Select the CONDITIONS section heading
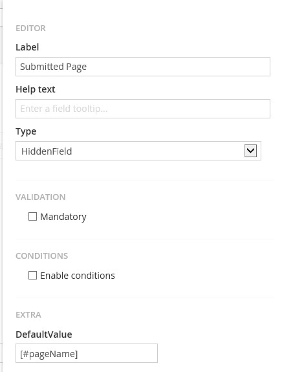282x372 pixels. click(42, 256)
